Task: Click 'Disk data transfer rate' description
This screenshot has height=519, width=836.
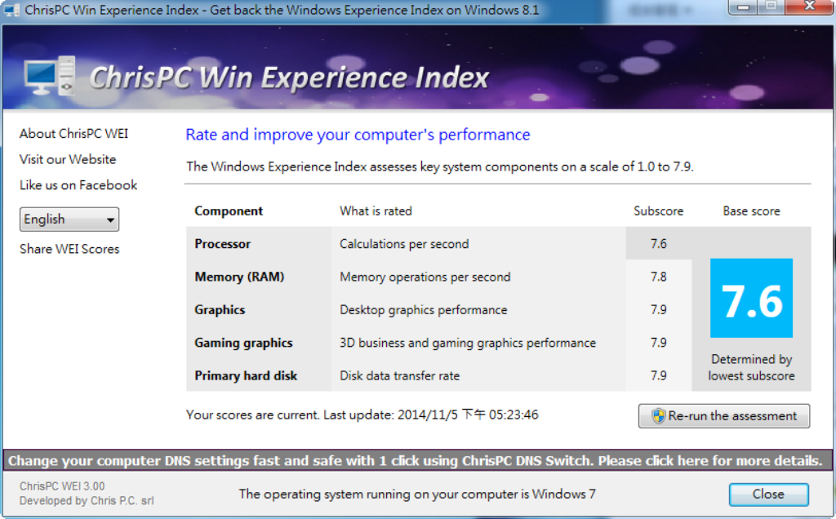Action: click(399, 375)
